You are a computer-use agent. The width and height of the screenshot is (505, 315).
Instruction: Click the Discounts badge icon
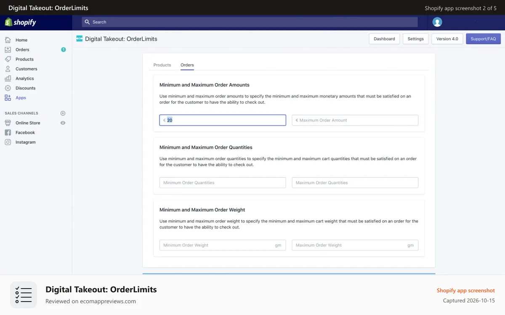[8, 88]
